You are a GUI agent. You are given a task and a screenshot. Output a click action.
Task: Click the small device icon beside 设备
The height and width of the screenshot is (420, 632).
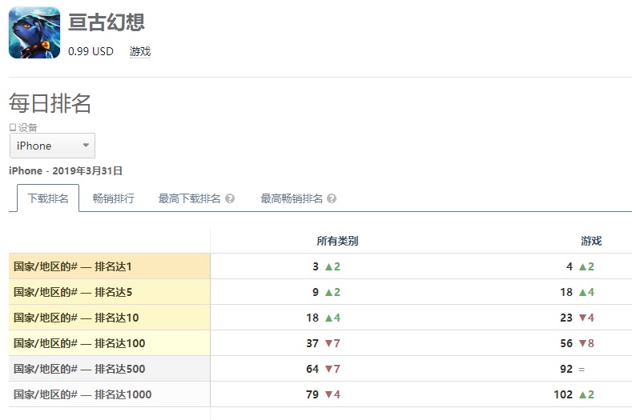[x=13, y=127]
